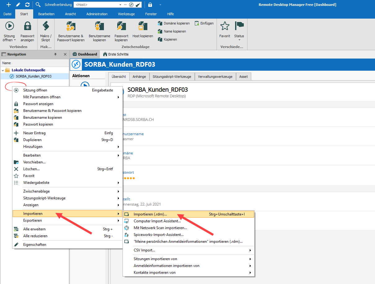This screenshot has height=284, width=375.
Task: Expand the Exportieren submenu
Action: click(67, 220)
